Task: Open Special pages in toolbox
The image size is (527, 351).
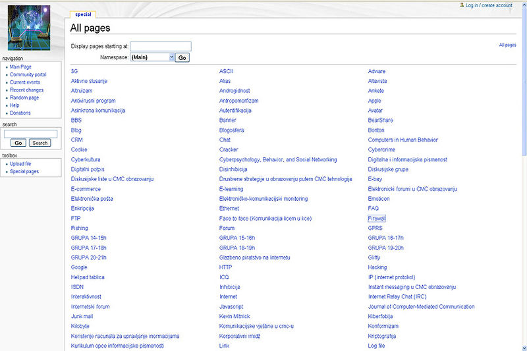Action: click(x=24, y=172)
